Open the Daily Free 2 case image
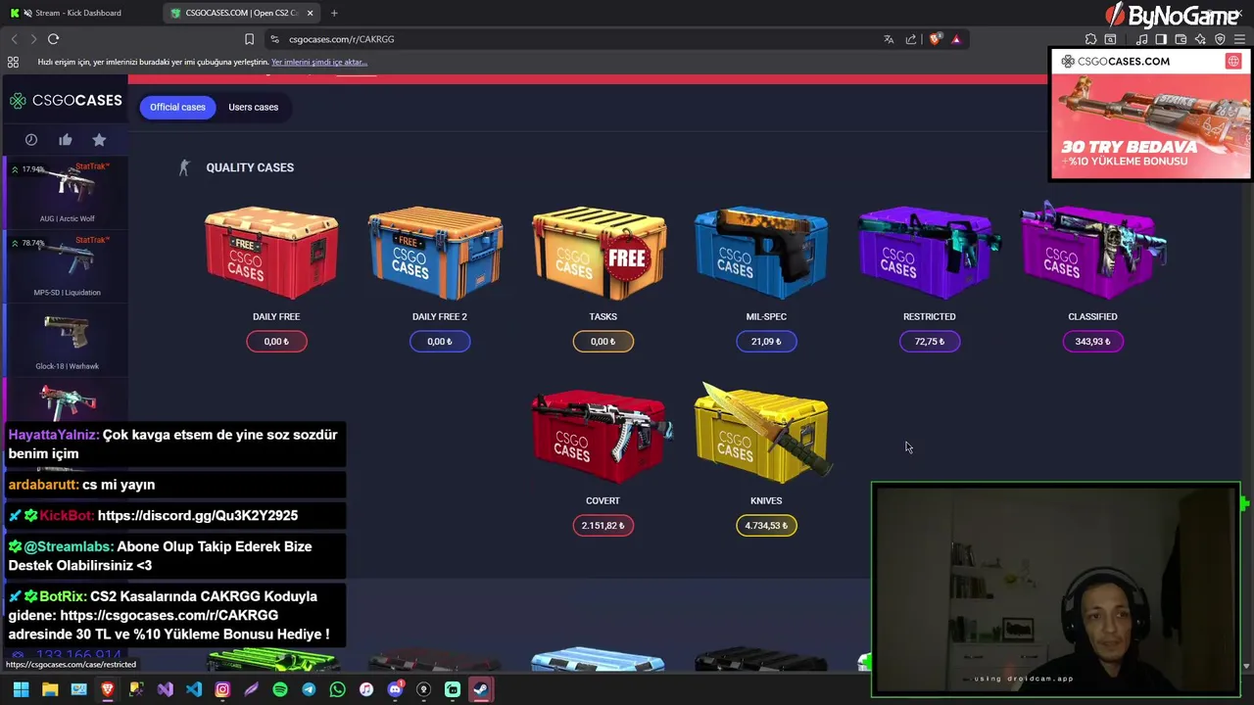Screen dimensions: 1254x705 pos(435,253)
